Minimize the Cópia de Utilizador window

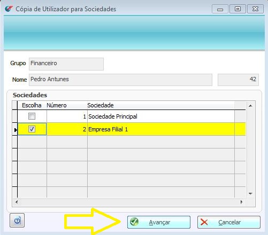coord(220,9)
